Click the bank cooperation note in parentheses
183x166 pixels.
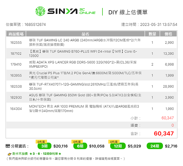click(66, 159)
